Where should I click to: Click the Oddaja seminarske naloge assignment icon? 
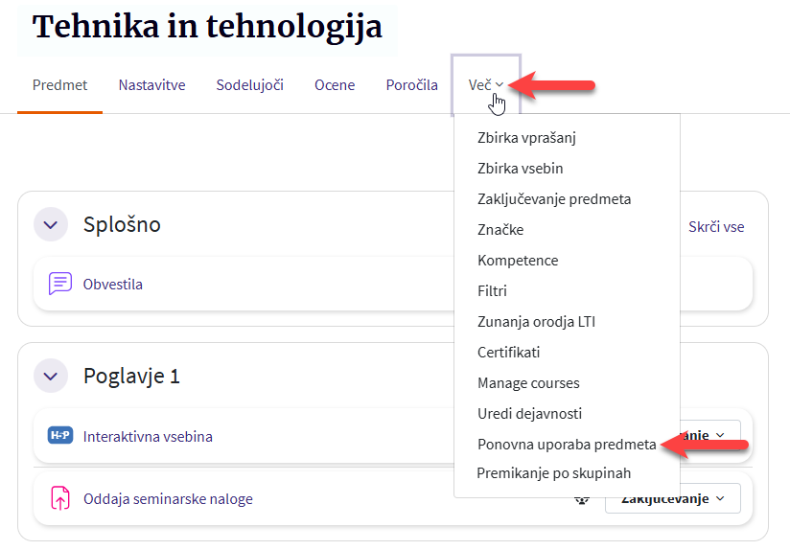tap(60, 498)
